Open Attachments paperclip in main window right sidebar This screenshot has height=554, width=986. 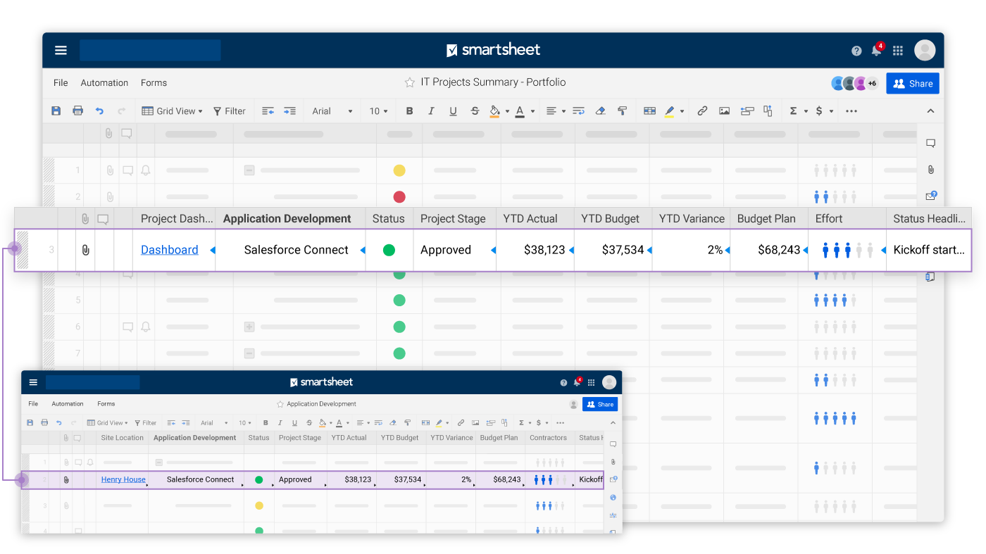[x=930, y=170]
